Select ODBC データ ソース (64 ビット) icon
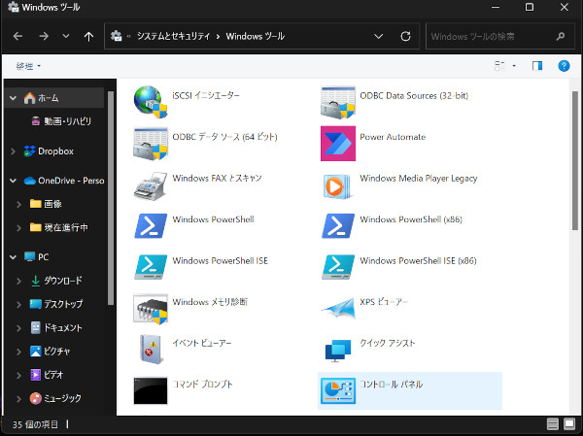 (x=151, y=144)
